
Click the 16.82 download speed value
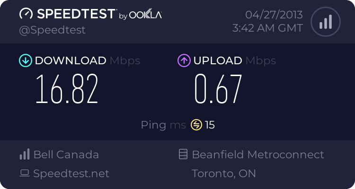pyautogui.click(x=67, y=89)
